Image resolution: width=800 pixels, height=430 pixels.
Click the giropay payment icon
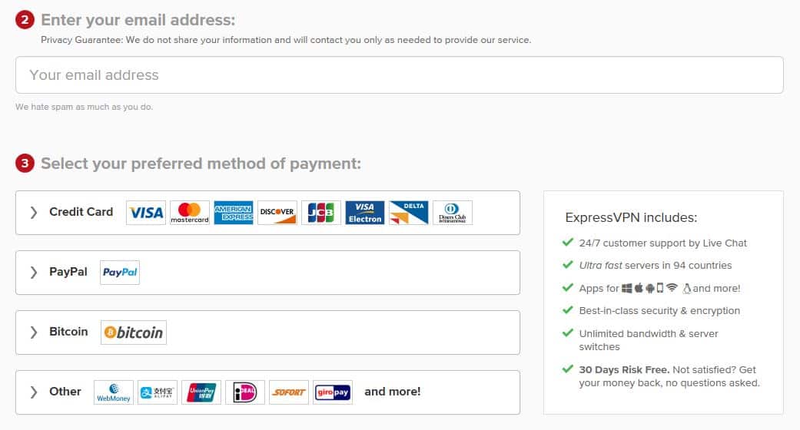(x=333, y=392)
